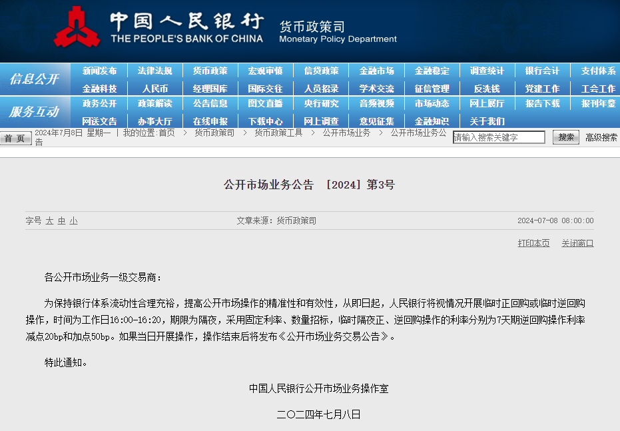Click the 搜索 search button
Screen dimensions: 620x431
565,137
